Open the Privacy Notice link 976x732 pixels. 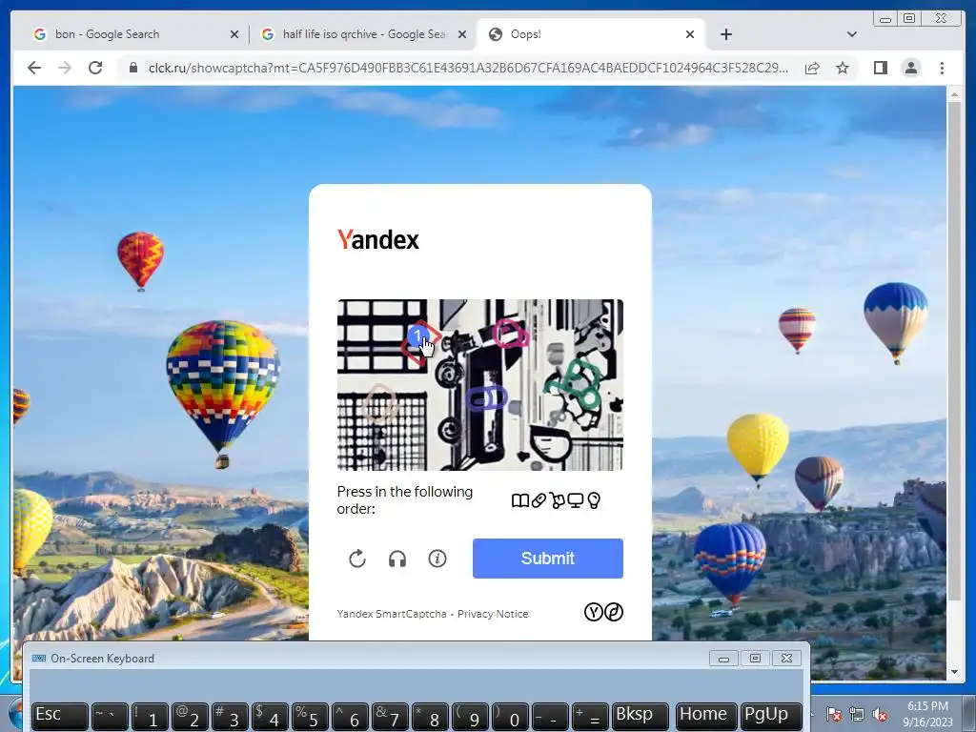pyautogui.click(x=493, y=614)
